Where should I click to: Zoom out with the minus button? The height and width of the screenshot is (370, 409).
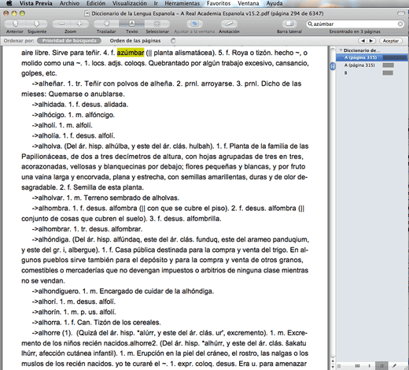61,24
